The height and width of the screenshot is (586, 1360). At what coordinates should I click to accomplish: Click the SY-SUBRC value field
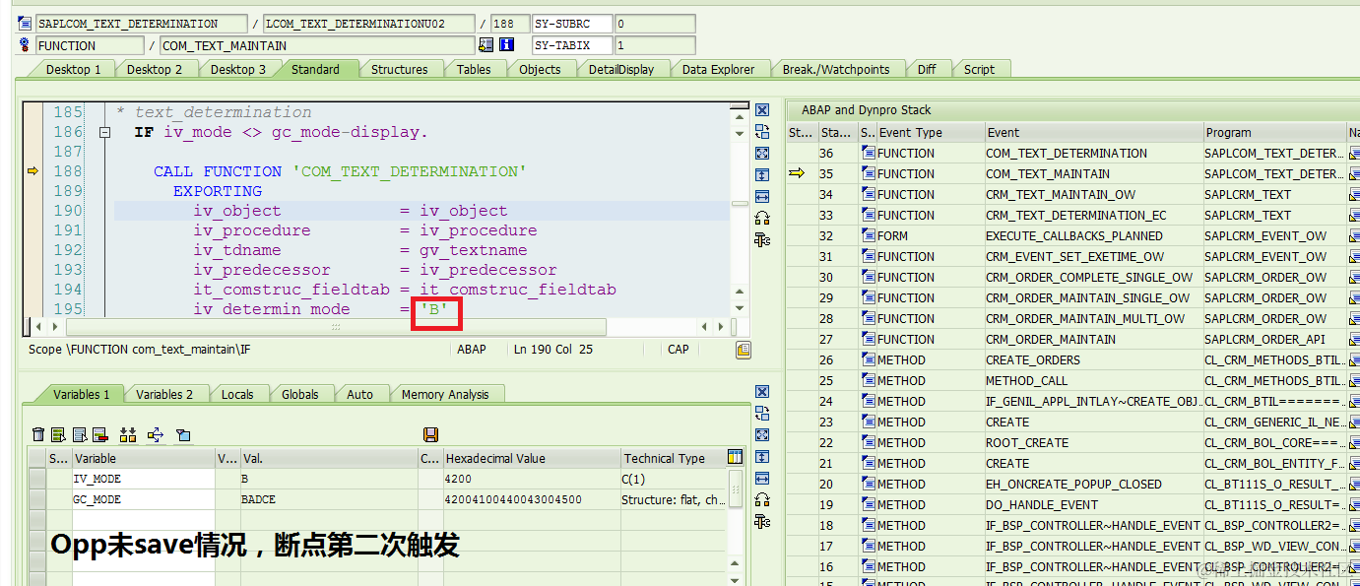coord(655,24)
